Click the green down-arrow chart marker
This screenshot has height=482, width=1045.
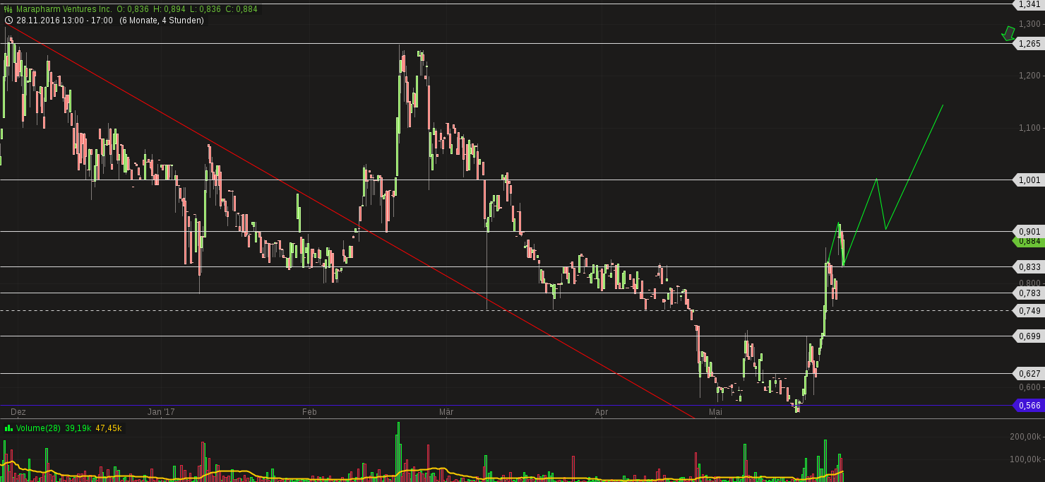[1008, 34]
